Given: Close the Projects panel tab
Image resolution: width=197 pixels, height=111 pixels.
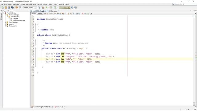Looking at the screenshot, I should coord(14,11).
